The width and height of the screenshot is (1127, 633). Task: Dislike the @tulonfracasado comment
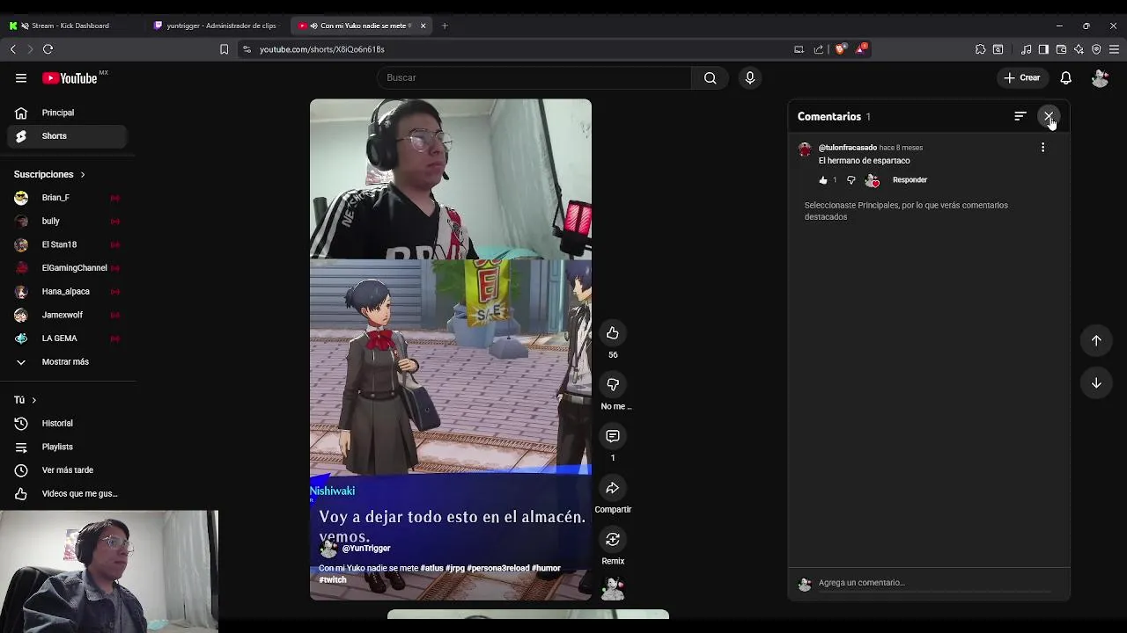point(851,180)
